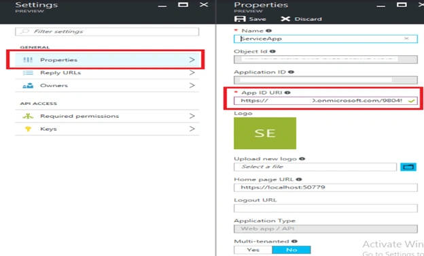Click the Home page URL input field
The height and width of the screenshot is (256, 424).
[x=325, y=187]
